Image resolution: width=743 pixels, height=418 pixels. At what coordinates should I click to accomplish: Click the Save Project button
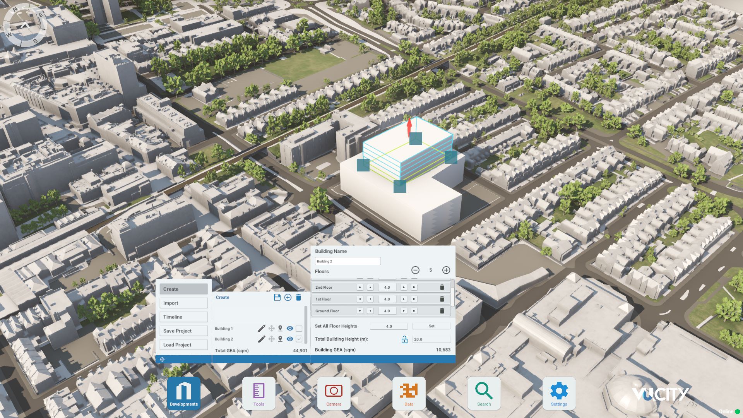pyautogui.click(x=183, y=331)
